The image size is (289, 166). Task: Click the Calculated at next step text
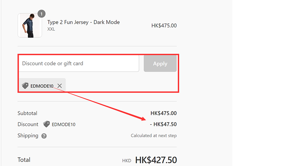[154, 136]
